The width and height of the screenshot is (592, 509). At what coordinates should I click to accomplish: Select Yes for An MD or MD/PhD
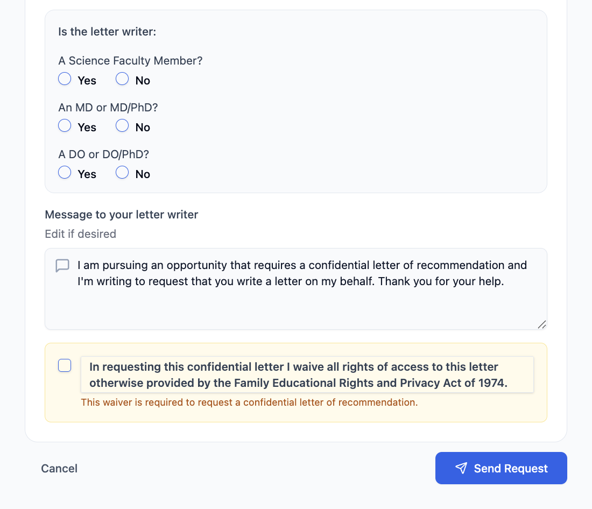tap(65, 125)
